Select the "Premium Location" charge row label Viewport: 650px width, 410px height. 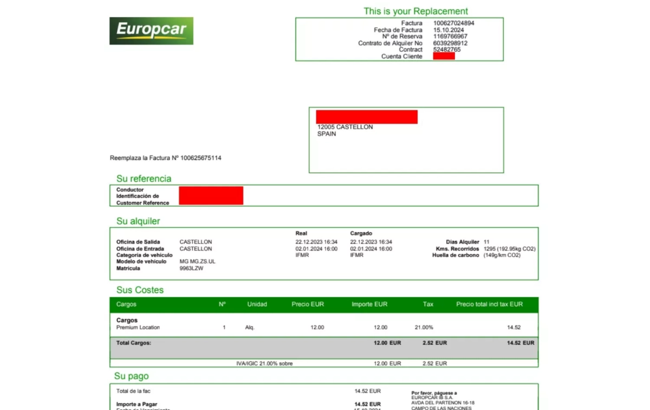138,328
